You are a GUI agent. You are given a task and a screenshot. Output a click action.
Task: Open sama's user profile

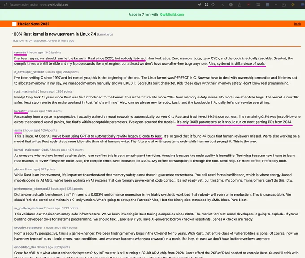coord(18,130)
